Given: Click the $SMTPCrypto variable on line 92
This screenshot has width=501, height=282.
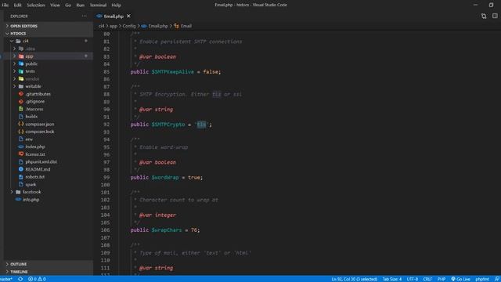Looking at the screenshot, I should [x=168, y=125].
